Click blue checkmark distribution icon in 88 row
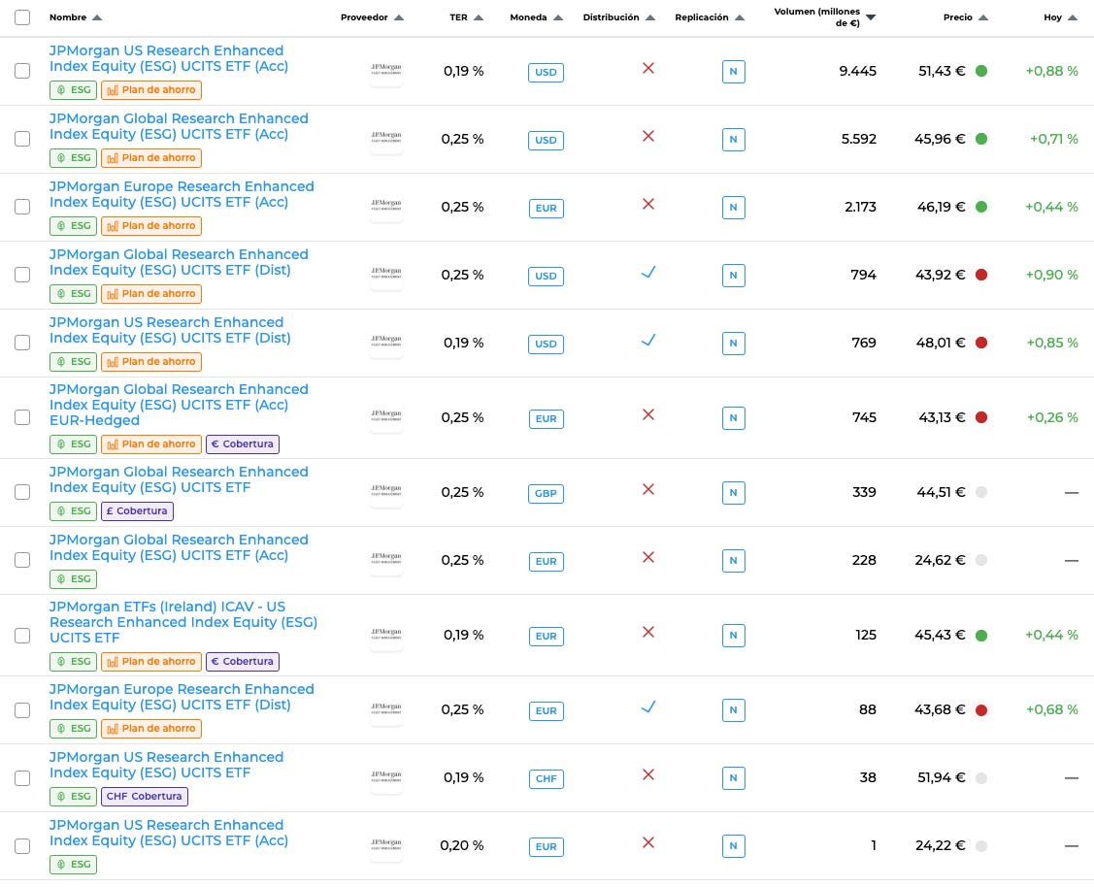Image resolution: width=1094 pixels, height=887 pixels. click(648, 706)
